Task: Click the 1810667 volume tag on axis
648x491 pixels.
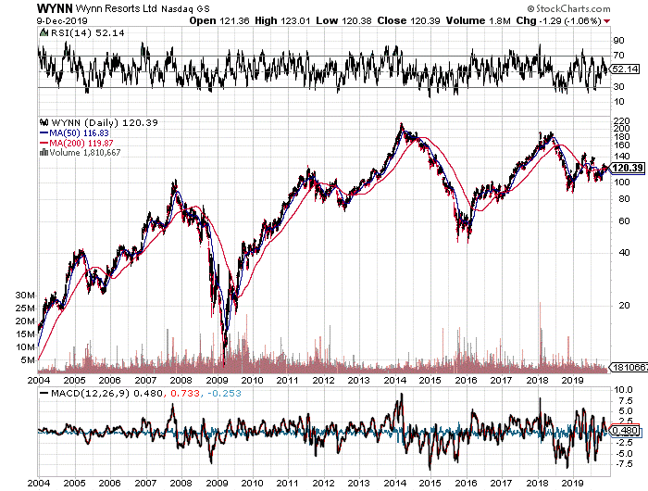Action: coord(629,367)
